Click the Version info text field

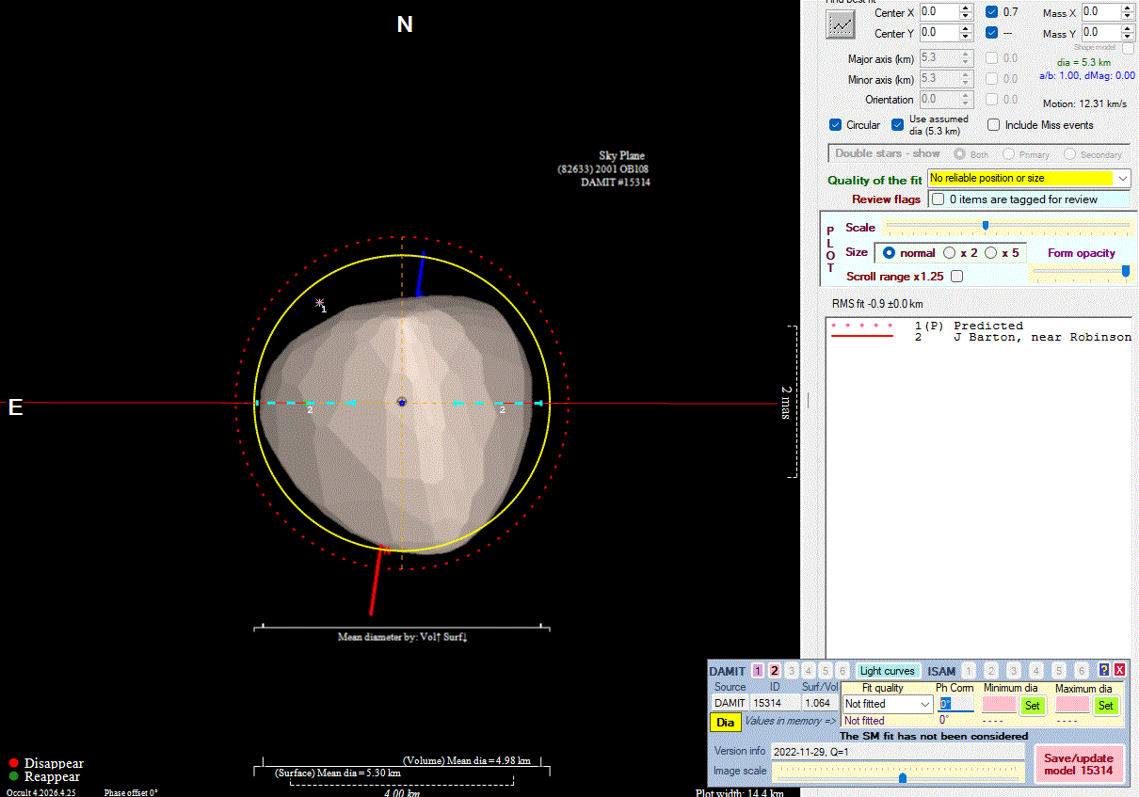click(897, 752)
